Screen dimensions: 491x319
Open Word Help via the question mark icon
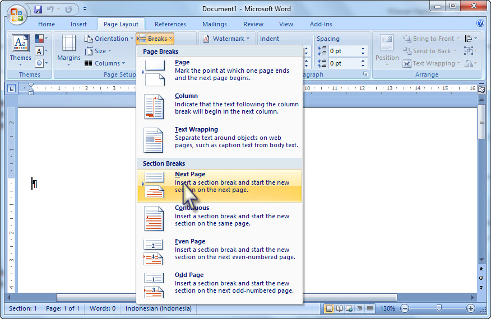click(480, 23)
